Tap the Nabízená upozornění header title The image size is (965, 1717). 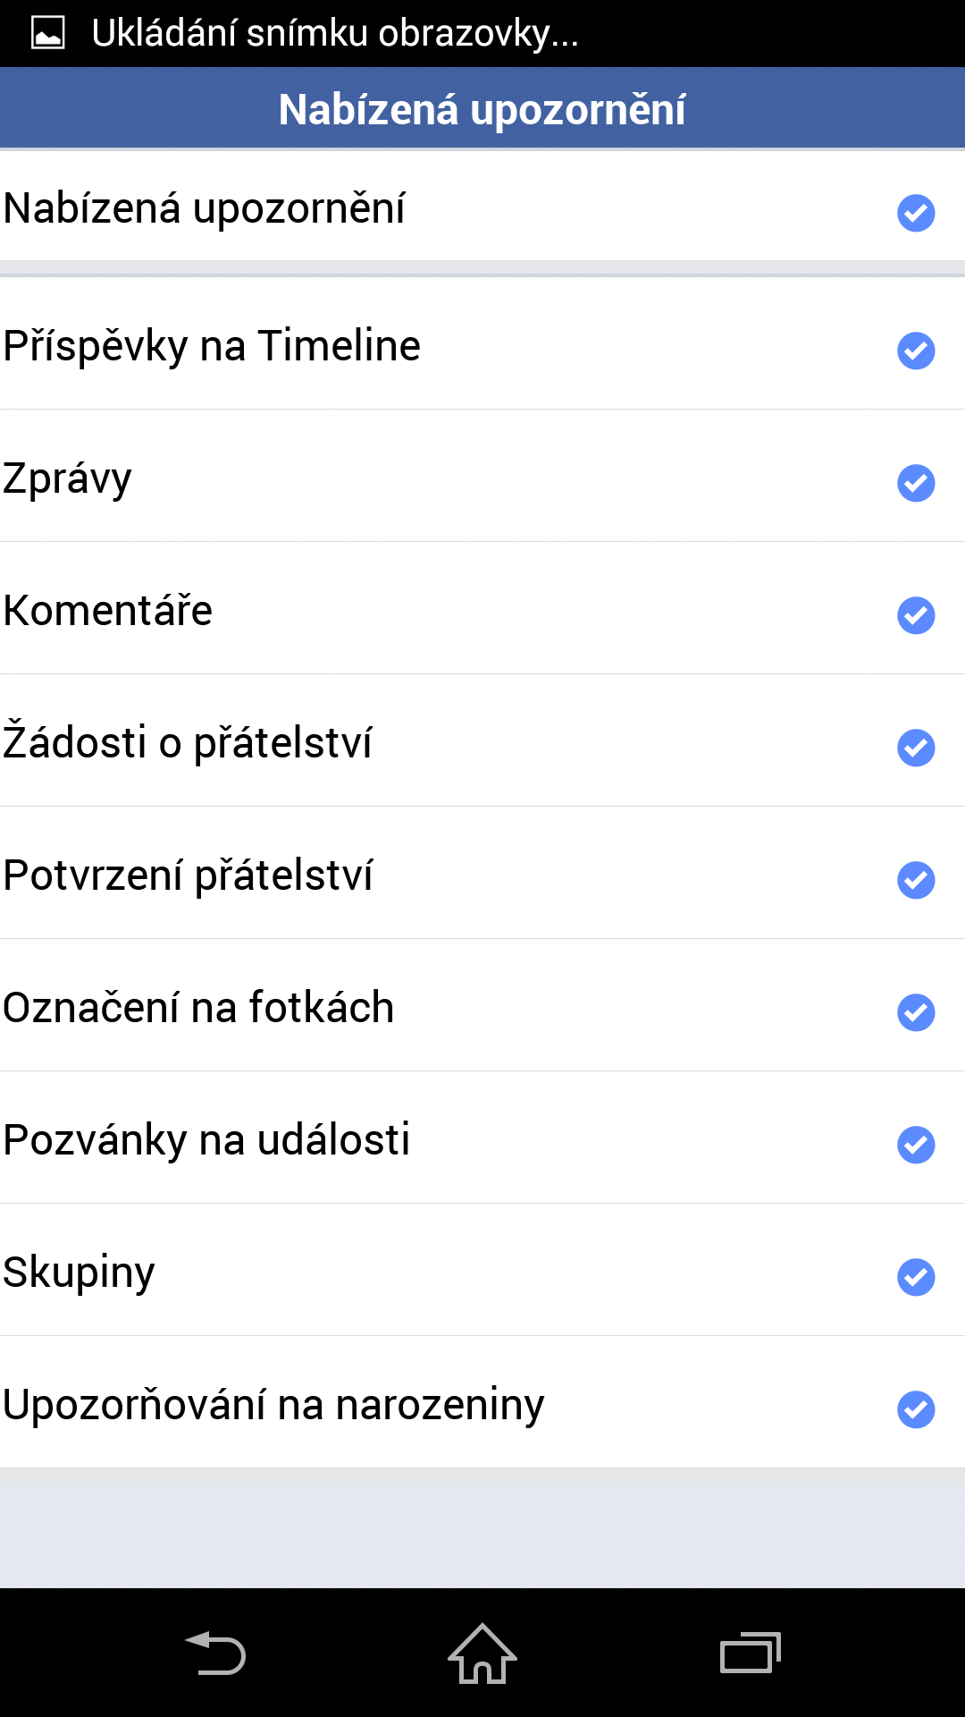(482, 110)
